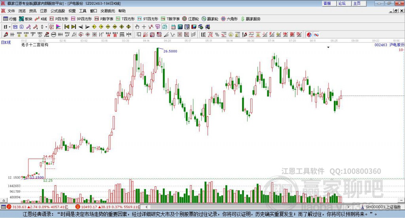Open the 窗口 menu

coord(93,11)
